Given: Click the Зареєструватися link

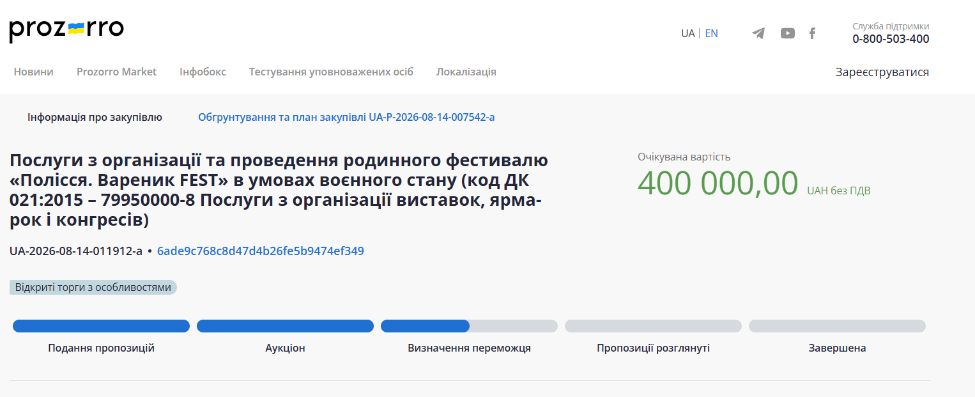Looking at the screenshot, I should 882,72.
